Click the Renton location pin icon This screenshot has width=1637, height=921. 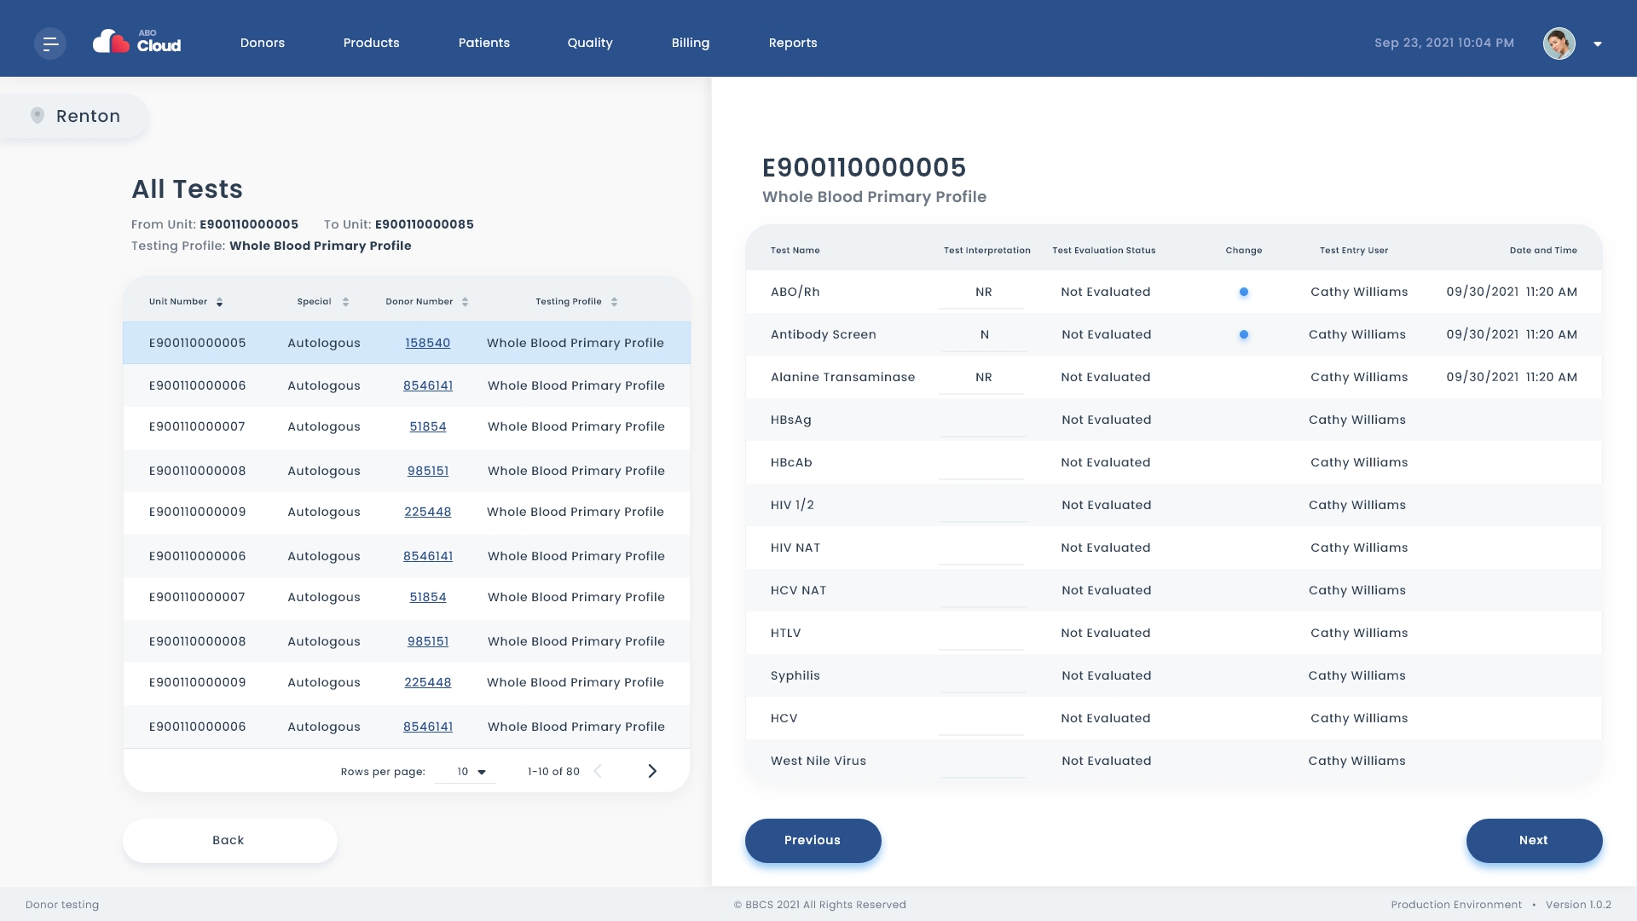point(38,116)
